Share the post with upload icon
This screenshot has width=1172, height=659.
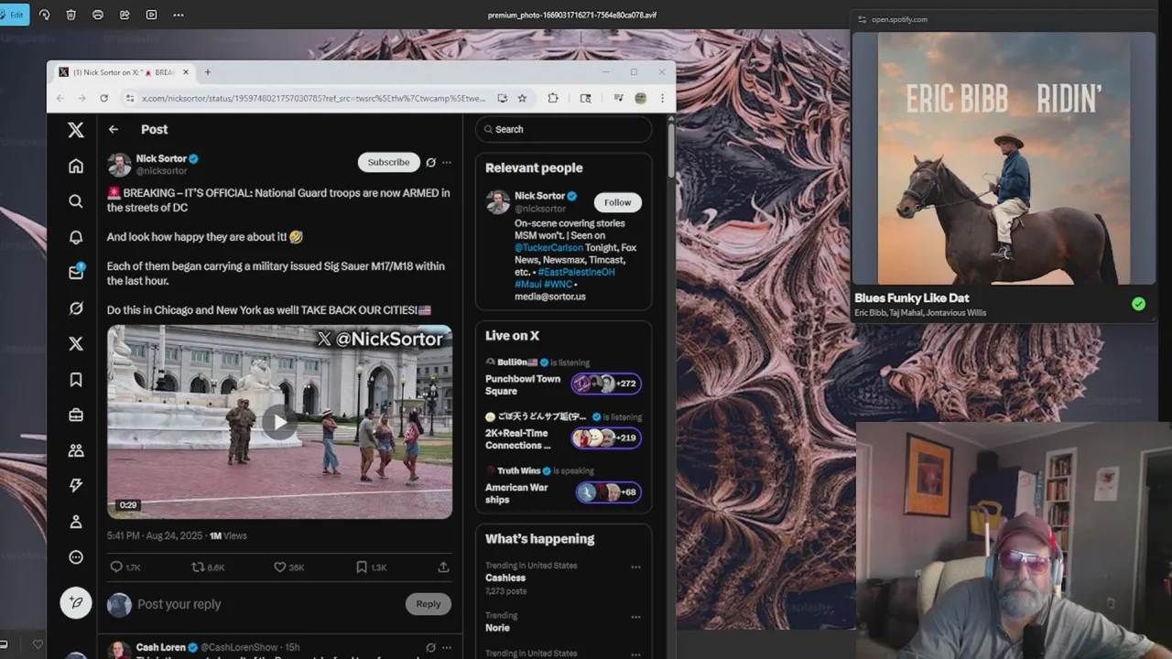tap(443, 567)
